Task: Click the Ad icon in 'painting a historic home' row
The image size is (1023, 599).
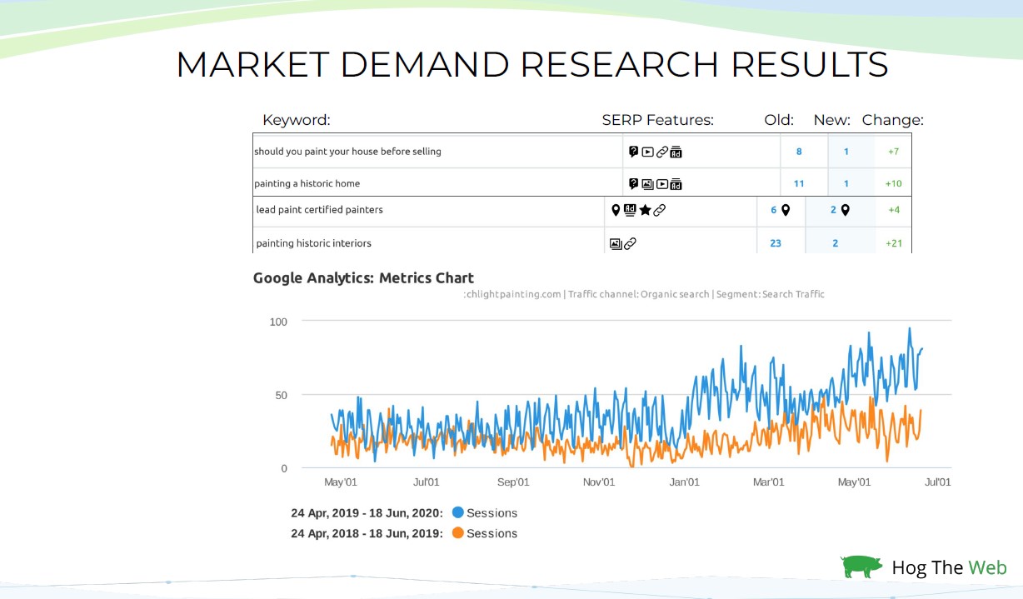Action: coord(676,183)
